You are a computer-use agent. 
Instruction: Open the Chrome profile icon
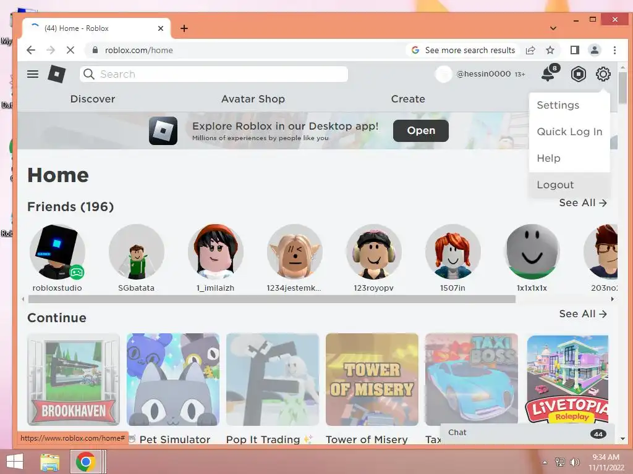(x=594, y=50)
